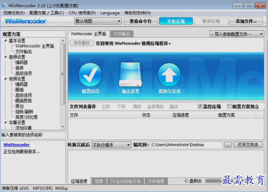Click the config tree scrollbar down arrow

(x=63, y=127)
